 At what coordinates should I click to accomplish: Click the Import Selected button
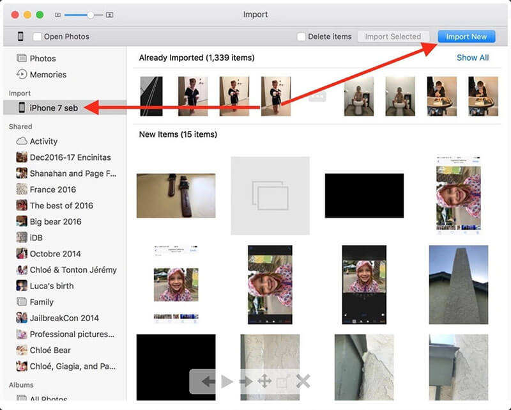393,36
